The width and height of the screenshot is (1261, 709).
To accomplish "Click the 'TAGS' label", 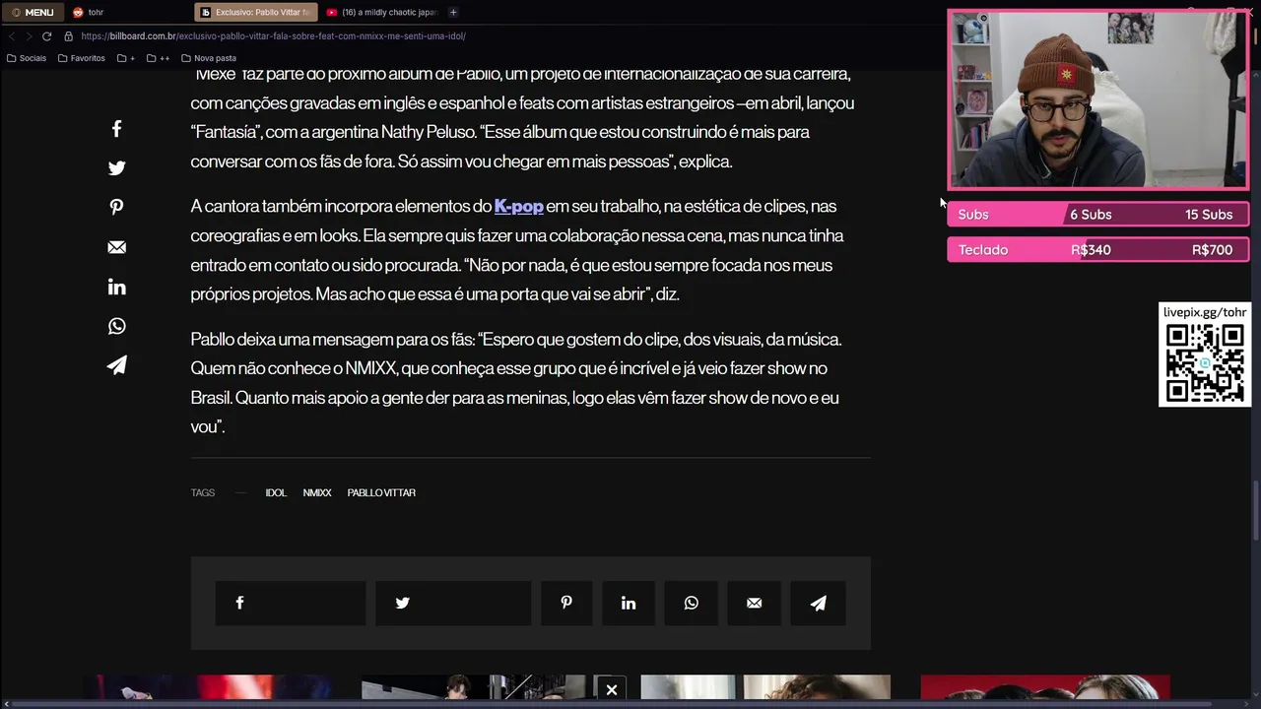I will (203, 492).
